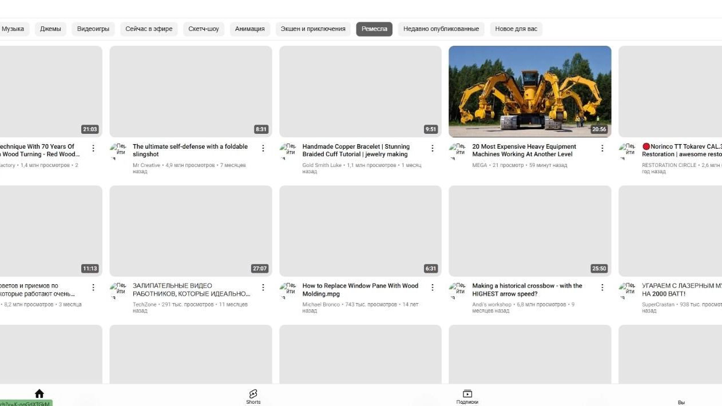The width and height of the screenshot is (722, 406).
Task: Open RESTORATION CIRCLE channel avatar
Action: 627,151
